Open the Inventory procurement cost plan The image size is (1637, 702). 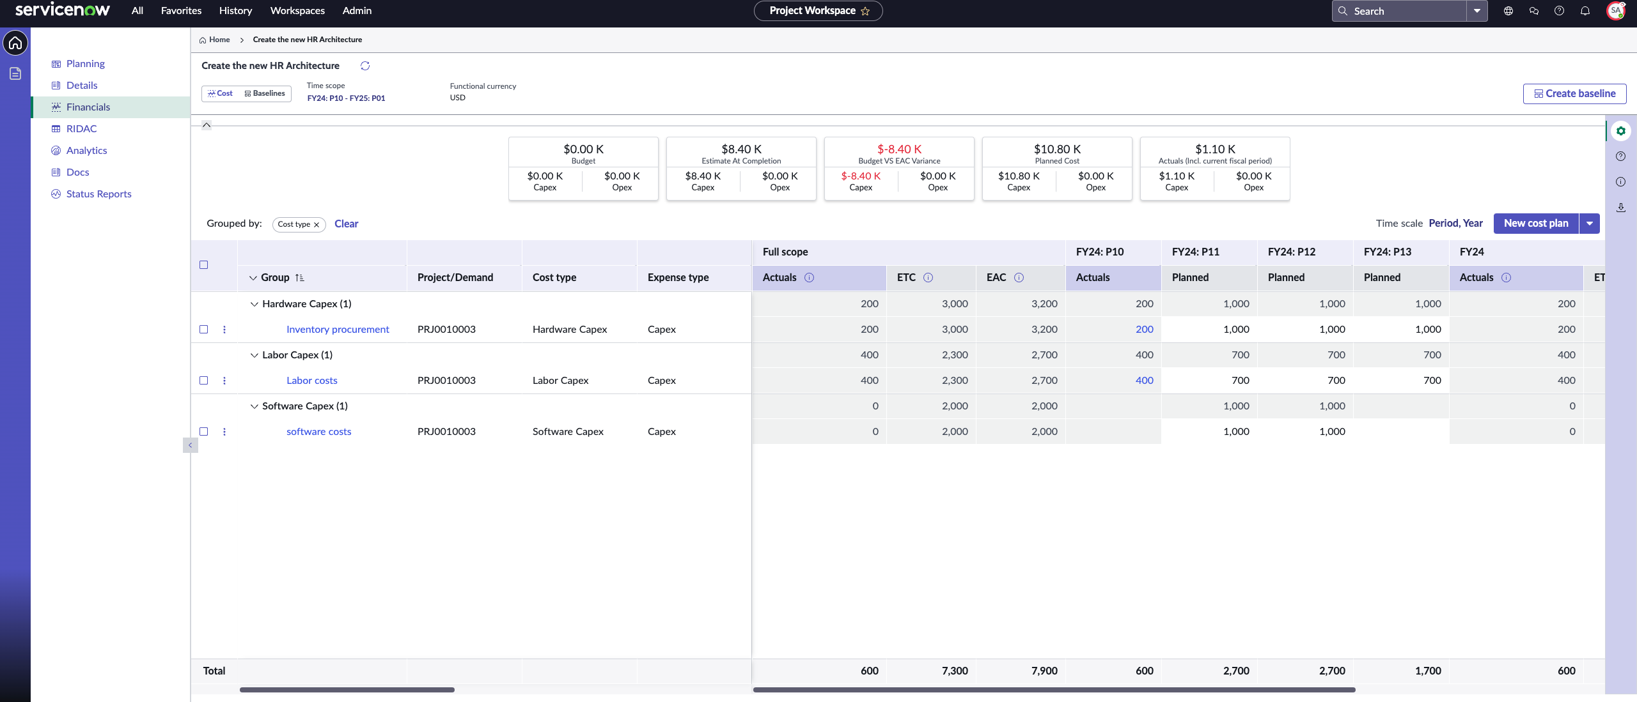click(x=338, y=330)
